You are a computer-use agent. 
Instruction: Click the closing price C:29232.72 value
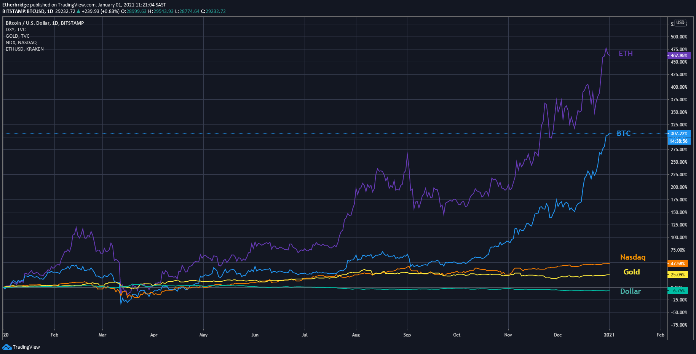click(213, 11)
